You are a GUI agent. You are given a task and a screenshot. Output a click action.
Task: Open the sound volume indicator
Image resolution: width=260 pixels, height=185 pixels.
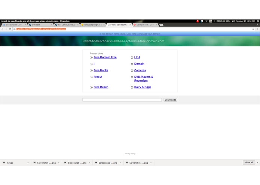pos(233,21)
